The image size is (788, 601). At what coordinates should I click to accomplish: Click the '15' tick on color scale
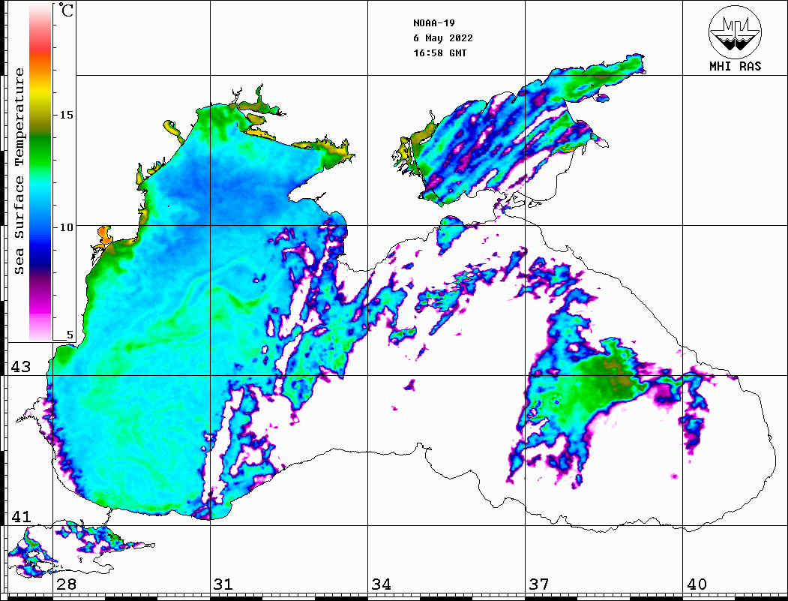click(66, 115)
